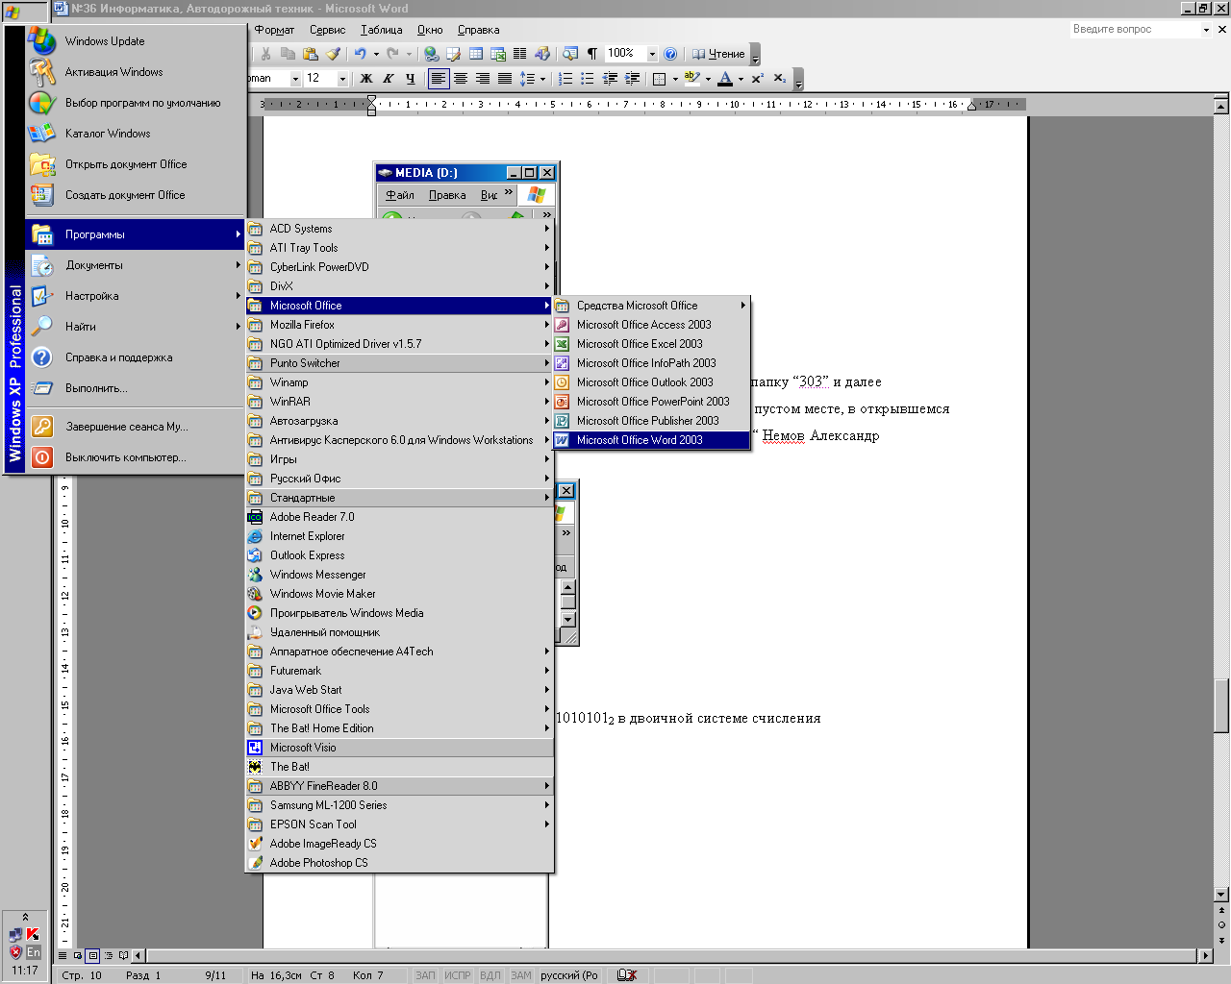Insert a hyperlink using the globe icon
The height and width of the screenshot is (984, 1231).
coord(432,54)
